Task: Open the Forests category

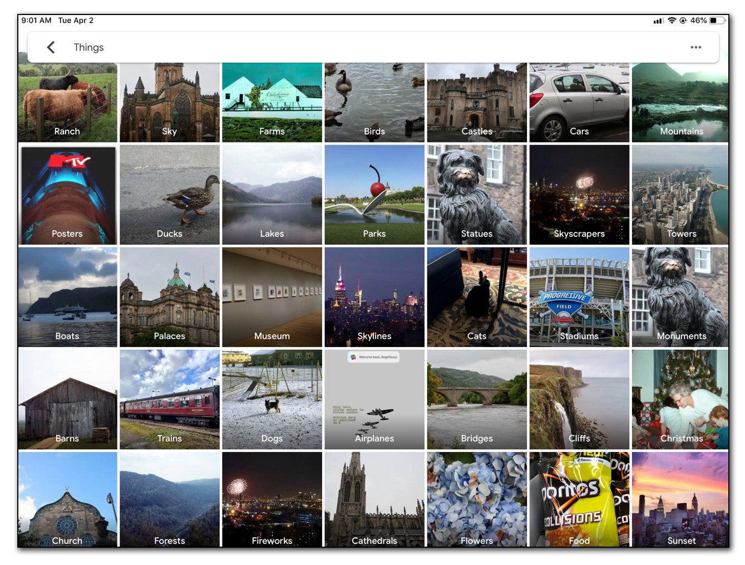Action: coord(170,499)
